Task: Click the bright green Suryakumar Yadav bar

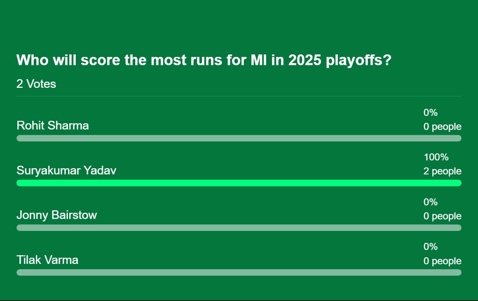Action: (239, 183)
